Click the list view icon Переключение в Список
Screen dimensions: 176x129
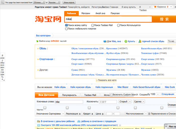point(149,114)
